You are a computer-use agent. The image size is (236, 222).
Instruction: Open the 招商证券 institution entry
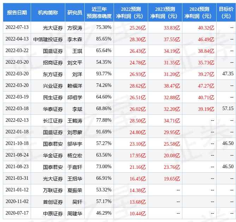click(x=53, y=62)
